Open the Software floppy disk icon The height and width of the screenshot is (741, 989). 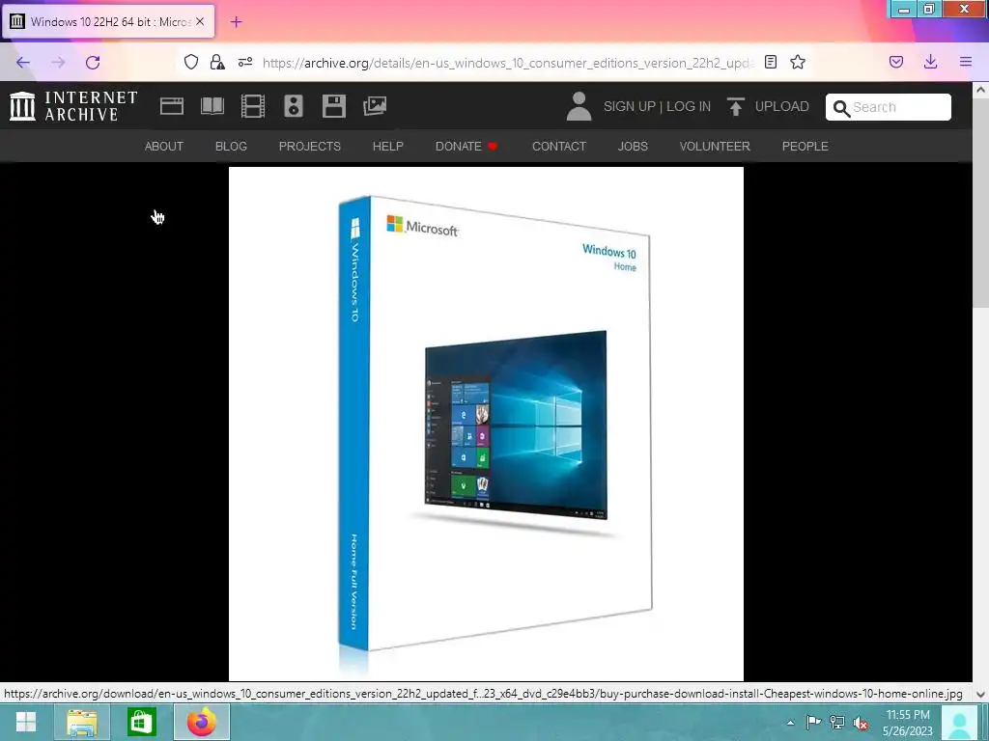pos(333,106)
